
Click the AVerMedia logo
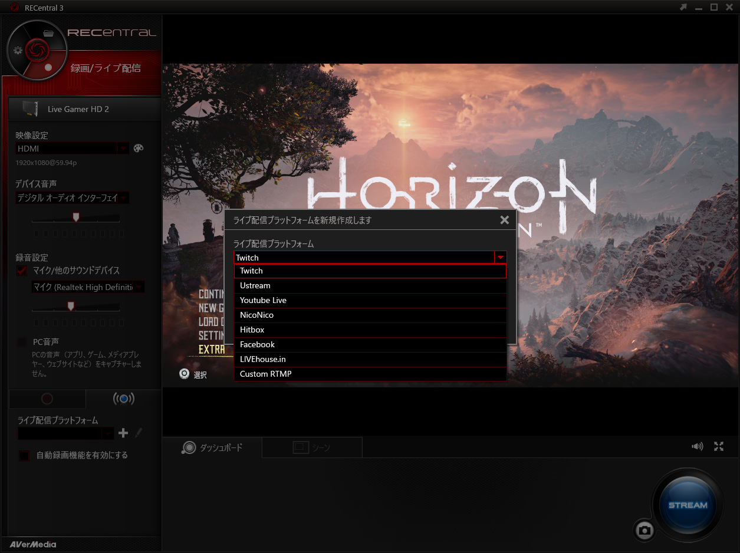(x=32, y=544)
